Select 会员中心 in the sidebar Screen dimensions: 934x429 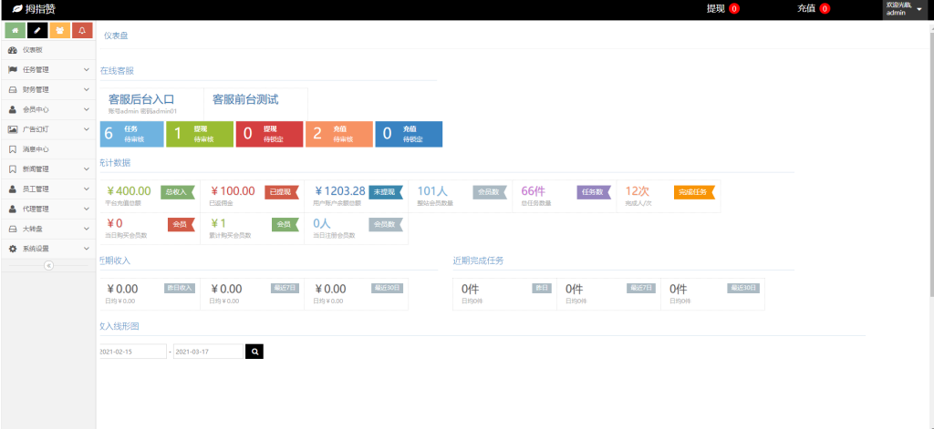point(48,109)
